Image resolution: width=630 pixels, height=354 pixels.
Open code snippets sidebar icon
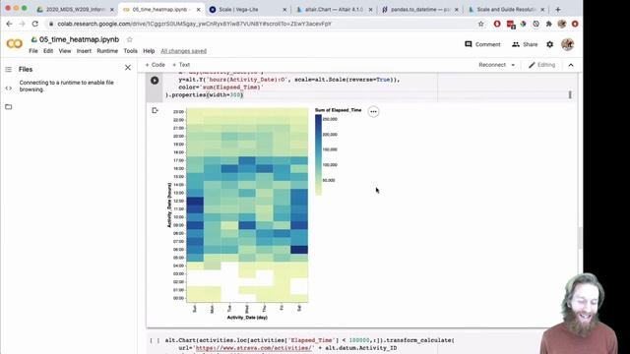tap(9, 88)
